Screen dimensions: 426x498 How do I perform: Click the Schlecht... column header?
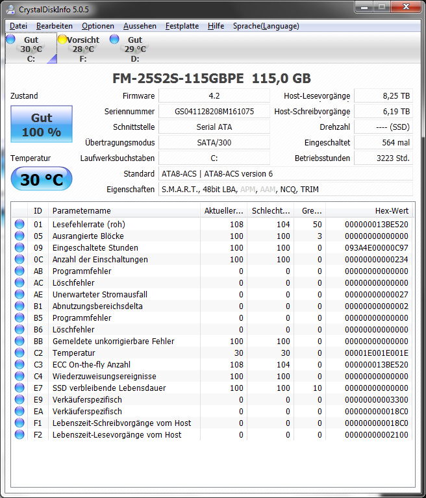[x=271, y=210]
